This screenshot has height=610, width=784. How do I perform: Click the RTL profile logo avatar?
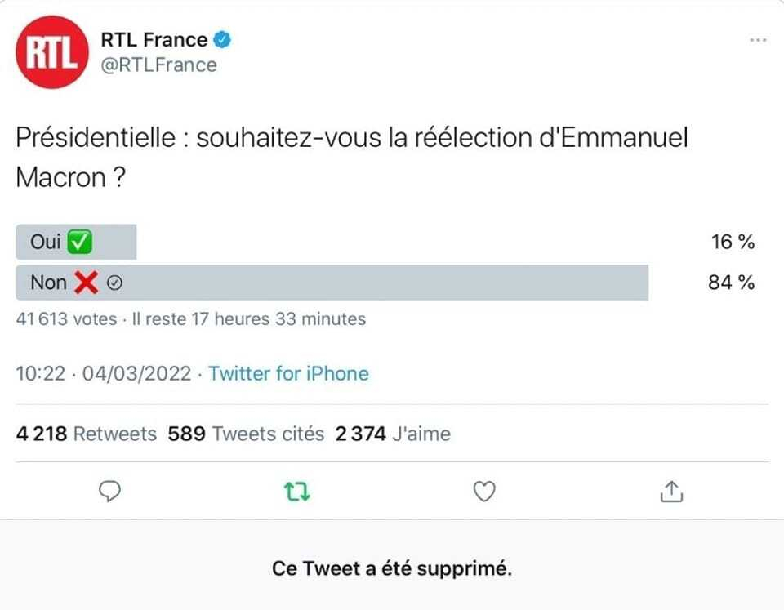click(x=51, y=52)
